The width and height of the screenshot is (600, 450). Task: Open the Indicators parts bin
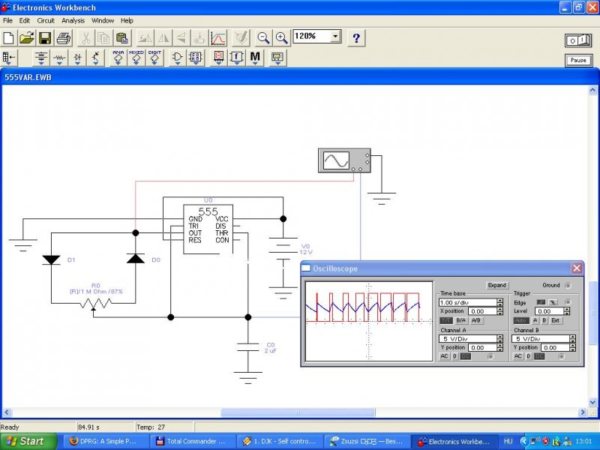218,58
